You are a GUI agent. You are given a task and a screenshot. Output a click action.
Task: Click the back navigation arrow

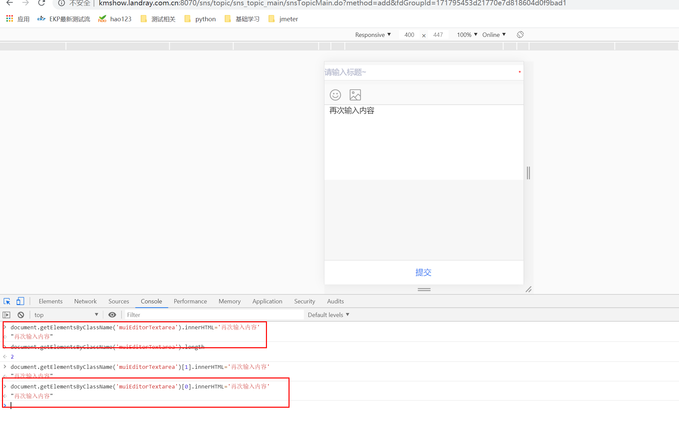10,3
